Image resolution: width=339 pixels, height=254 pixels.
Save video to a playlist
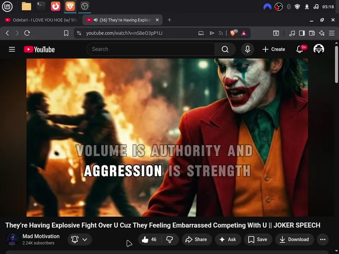[x=258, y=239]
